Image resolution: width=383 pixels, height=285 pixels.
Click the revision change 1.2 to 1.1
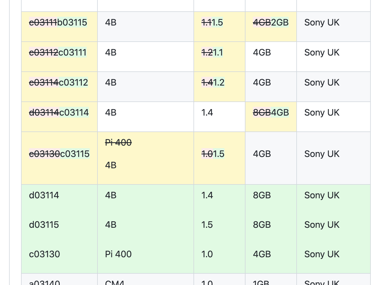pos(212,52)
